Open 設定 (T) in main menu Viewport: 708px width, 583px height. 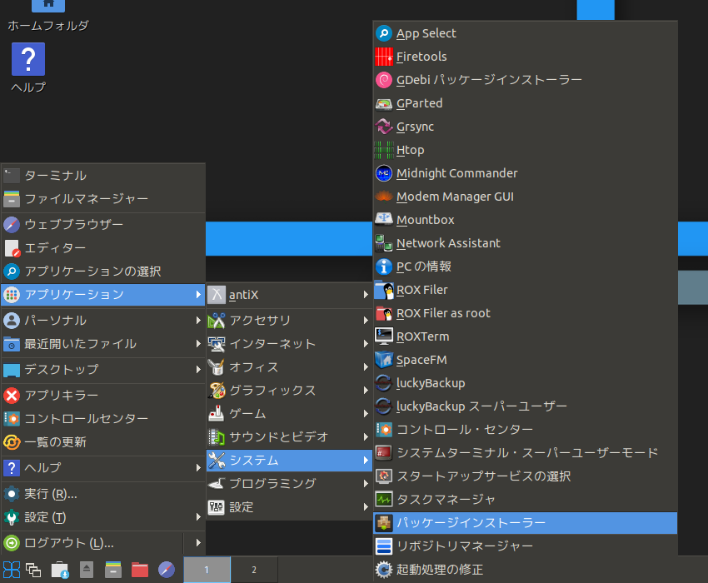103,517
